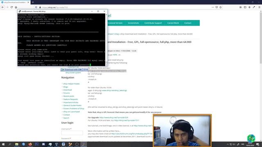View site security padlock details

pyautogui.click(x=40, y=7)
